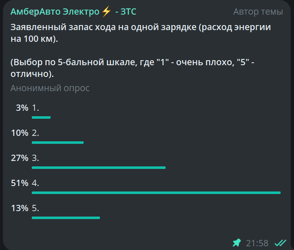294x250 pixels.
Task: Click the 13% percentage label
Action: (x=19, y=208)
